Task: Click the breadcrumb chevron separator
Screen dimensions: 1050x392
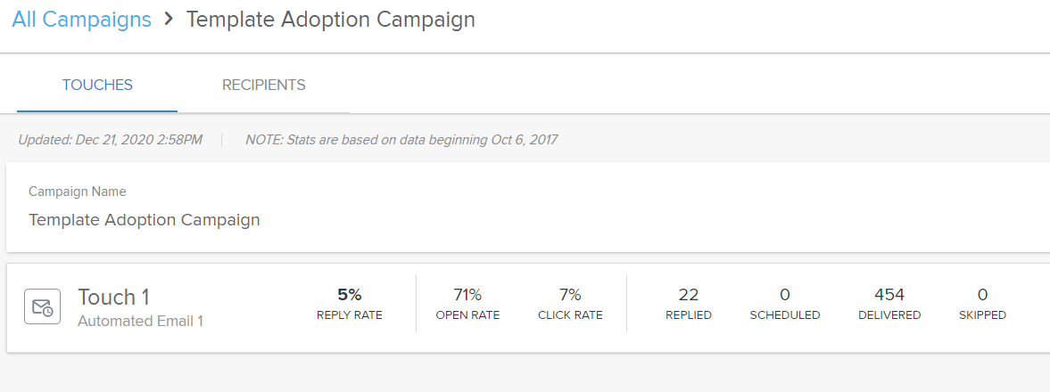Action: (x=169, y=20)
